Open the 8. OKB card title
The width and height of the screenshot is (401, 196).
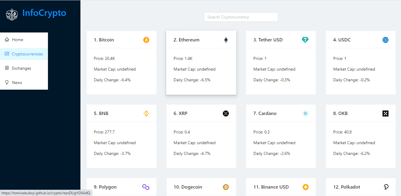(x=341, y=113)
